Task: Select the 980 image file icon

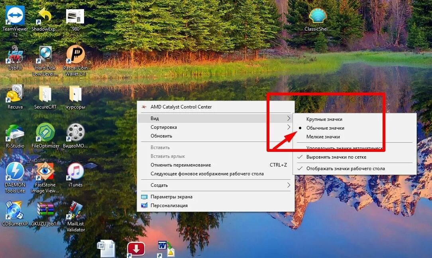Action: click(75, 16)
